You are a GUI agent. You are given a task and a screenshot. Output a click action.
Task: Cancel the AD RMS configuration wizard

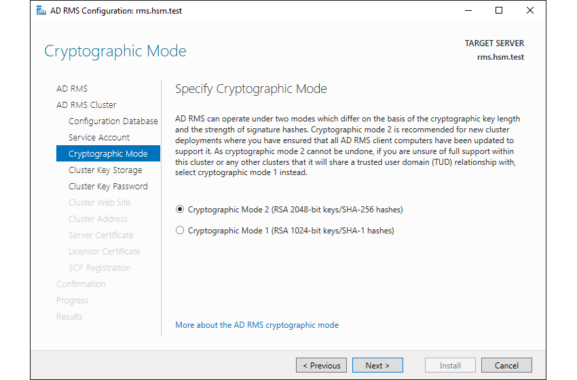pyautogui.click(x=506, y=365)
